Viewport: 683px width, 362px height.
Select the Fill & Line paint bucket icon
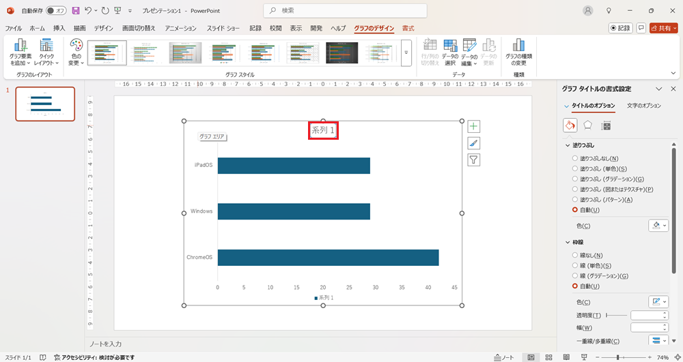click(x=570, y=125)
